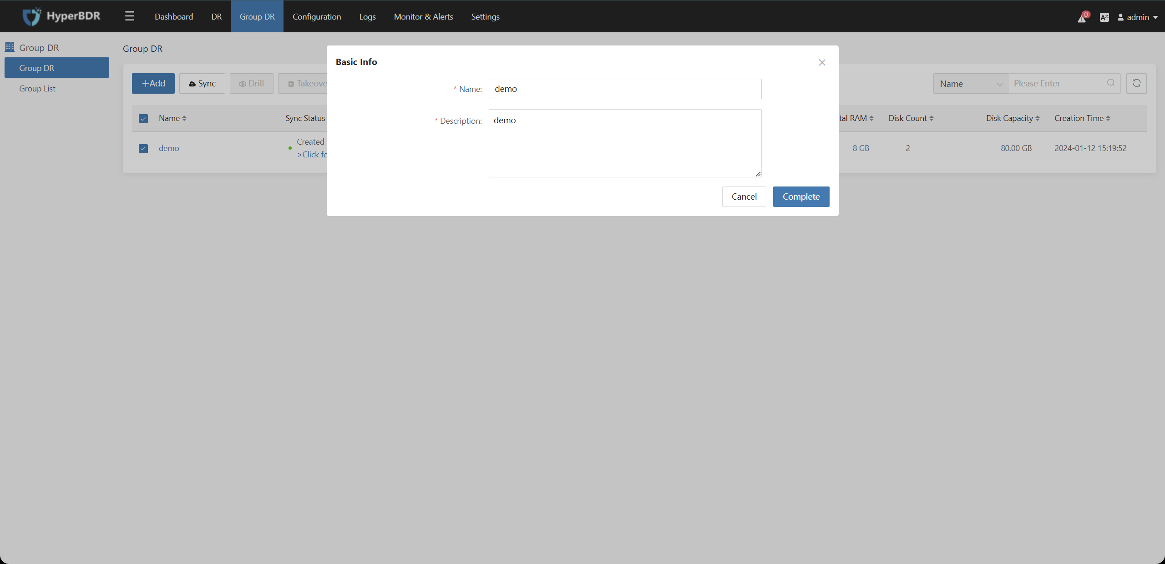Enable the demo group checkbox
The height and width of the screenshot is (564, 1165).
[x=143, y=148]
